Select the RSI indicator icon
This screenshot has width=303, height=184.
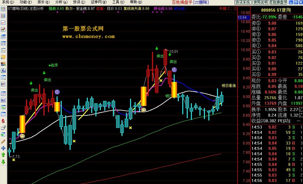pyautogui.click(x=3, y=101)
